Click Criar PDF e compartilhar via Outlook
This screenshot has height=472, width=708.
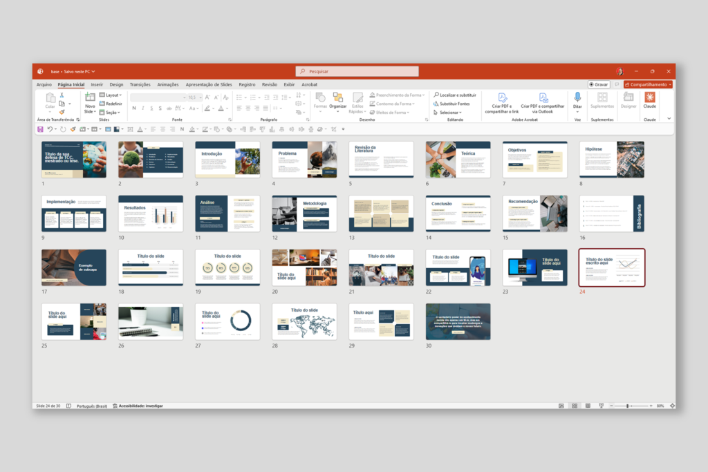(x=543, y=103)
